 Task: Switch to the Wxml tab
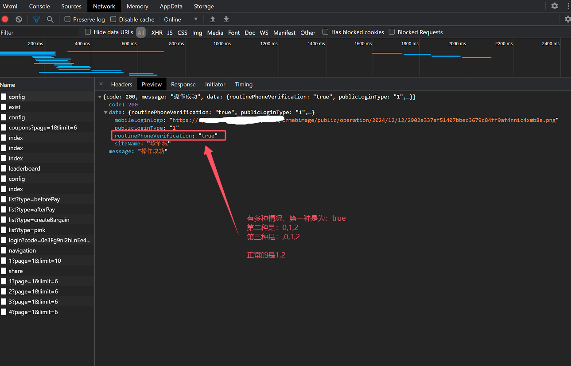click(10, 6)
